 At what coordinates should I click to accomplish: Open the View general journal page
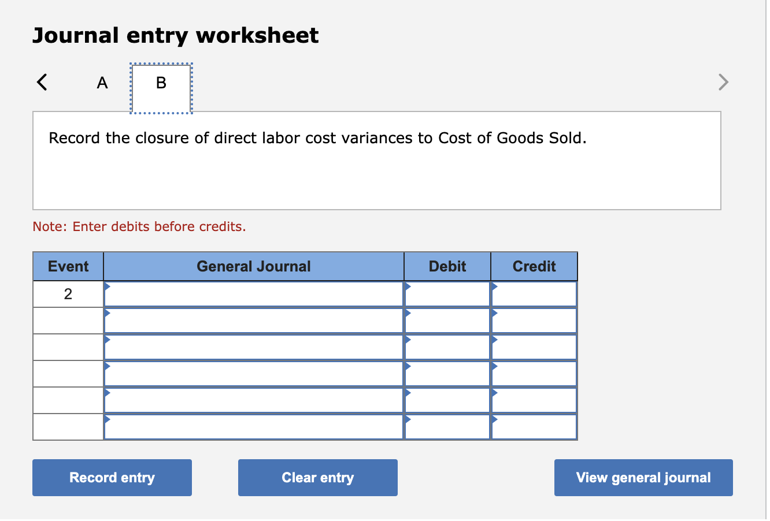click(x=643, y=477)
